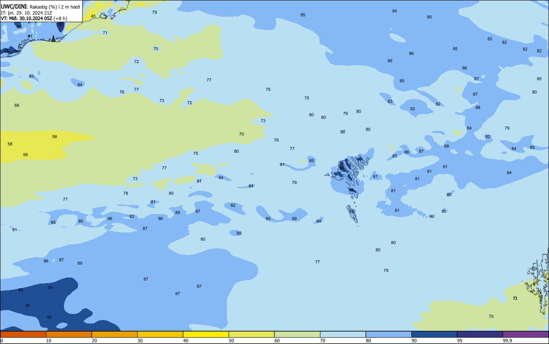Click the legend scale label 95
This screenshot has height=344, width=549.
(x=460, y=341)
